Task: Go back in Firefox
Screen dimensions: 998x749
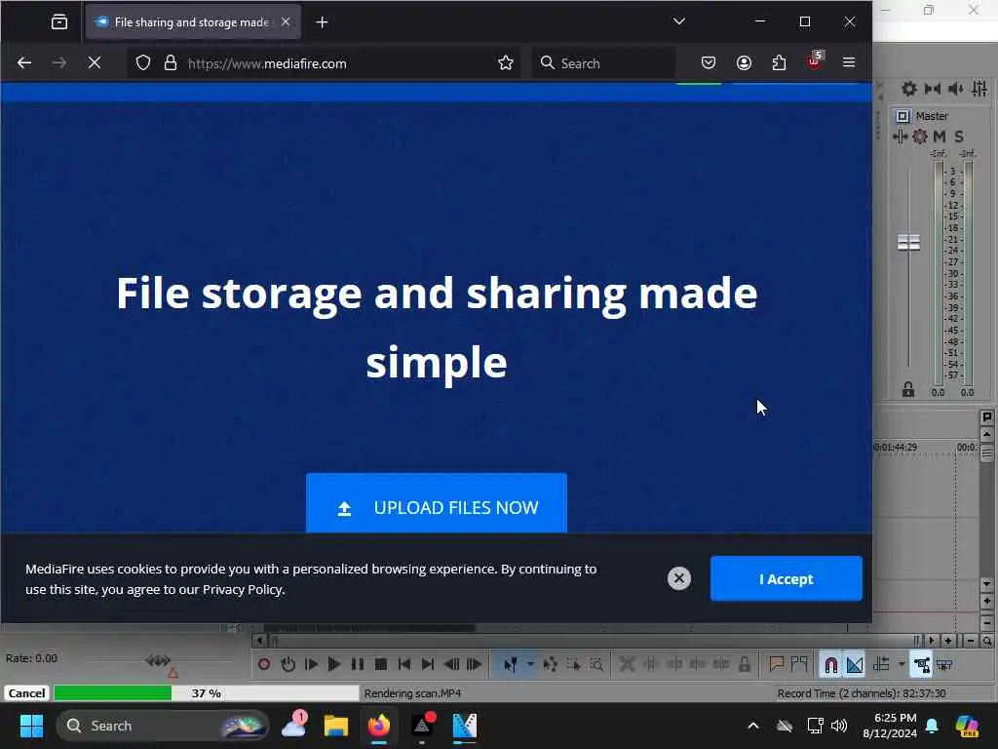Action: [24, 63]
